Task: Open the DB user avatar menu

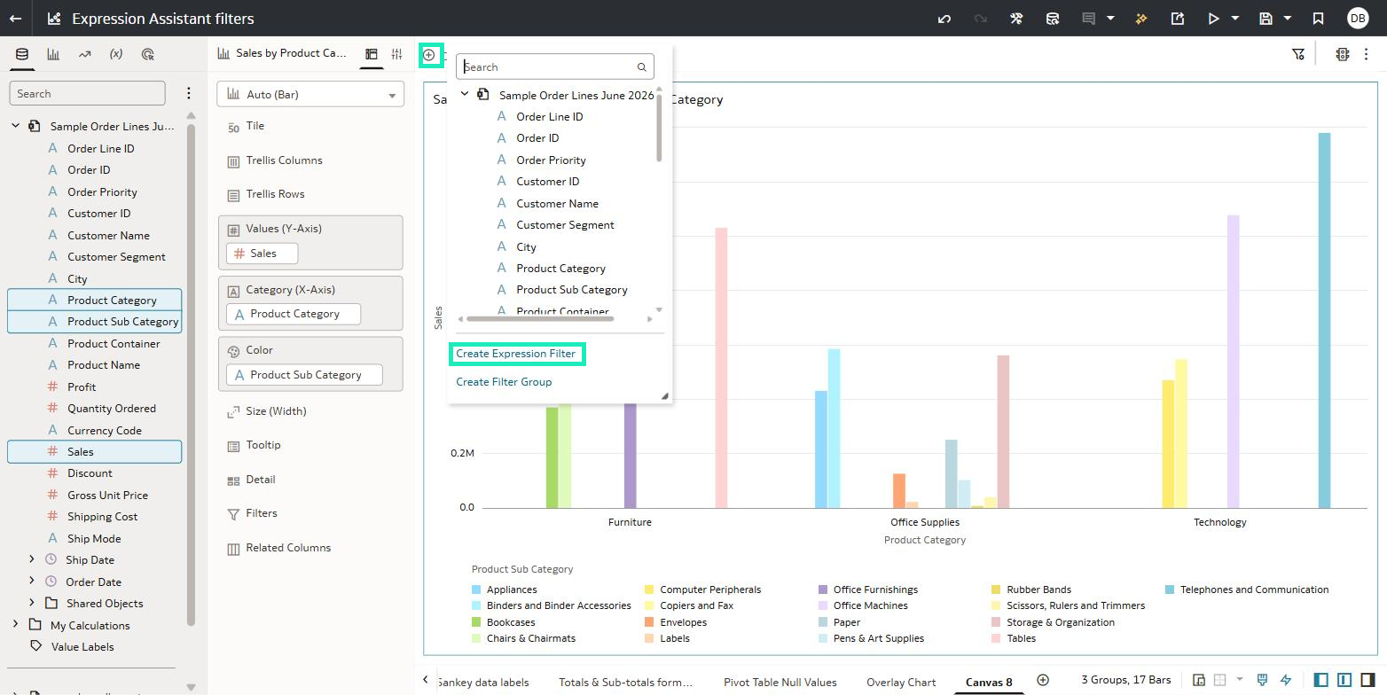Action: [1358, 19]
